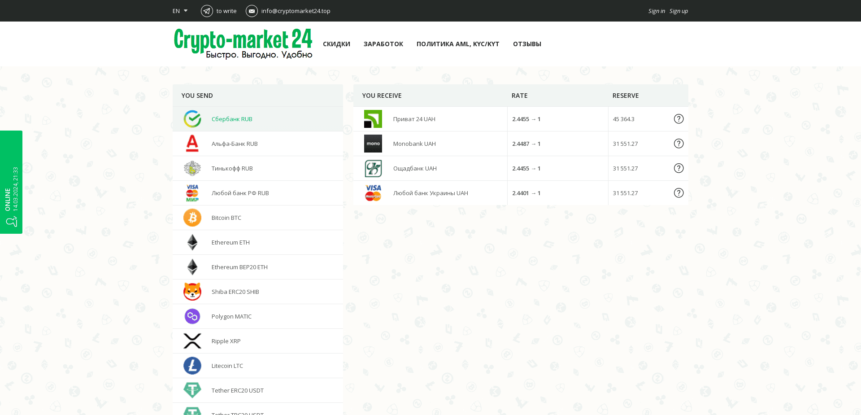Open reserve details for Любой банк Украины

(678, 193)
